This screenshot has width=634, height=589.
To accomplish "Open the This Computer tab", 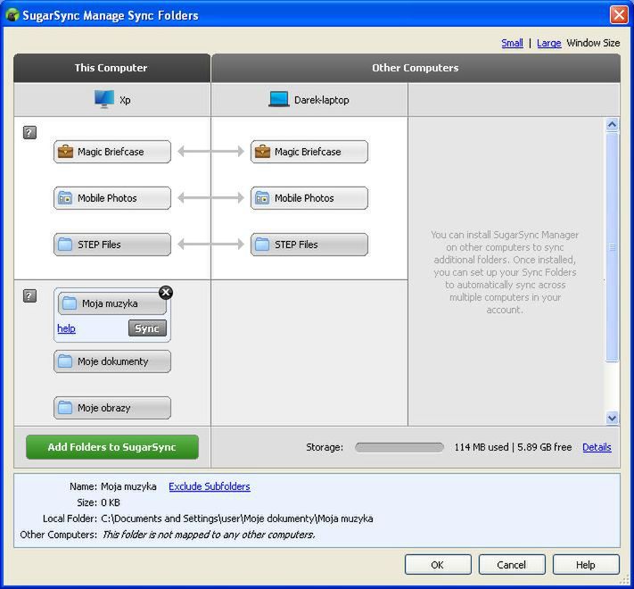I will [111, 68].
